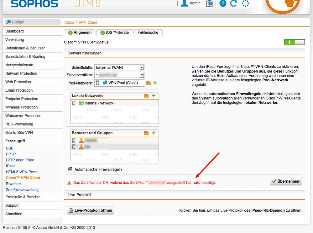Delete second user in Benutzer und Gruppen

[x=74, y=147]
